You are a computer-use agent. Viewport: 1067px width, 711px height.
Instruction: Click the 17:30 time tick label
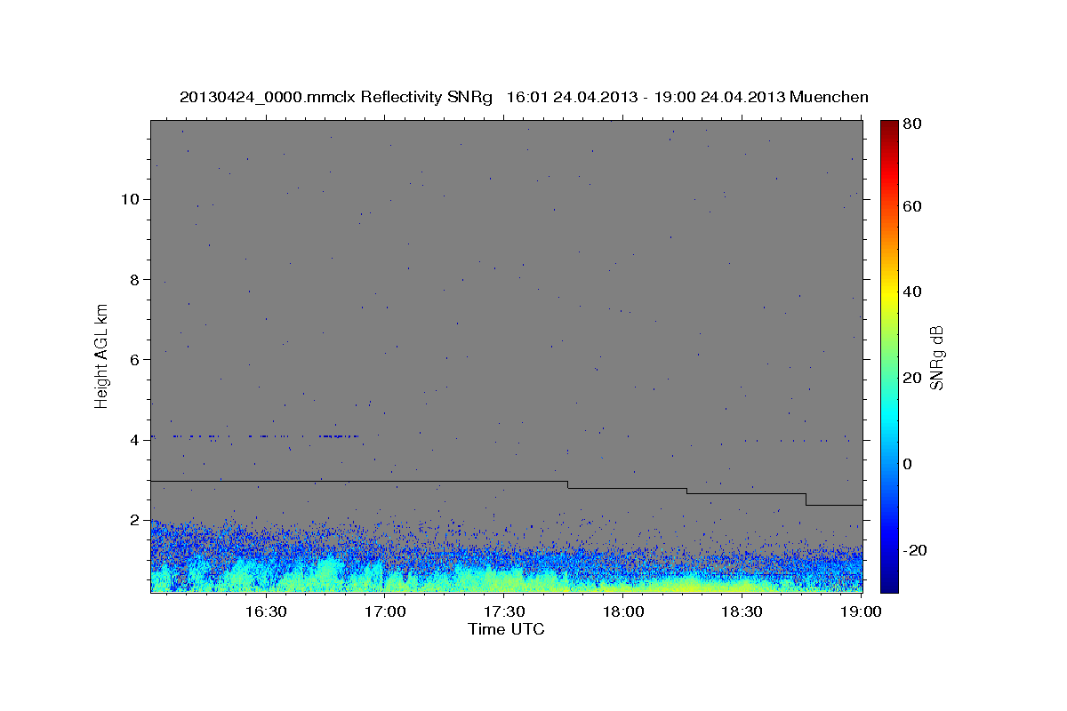pos(504,612)
